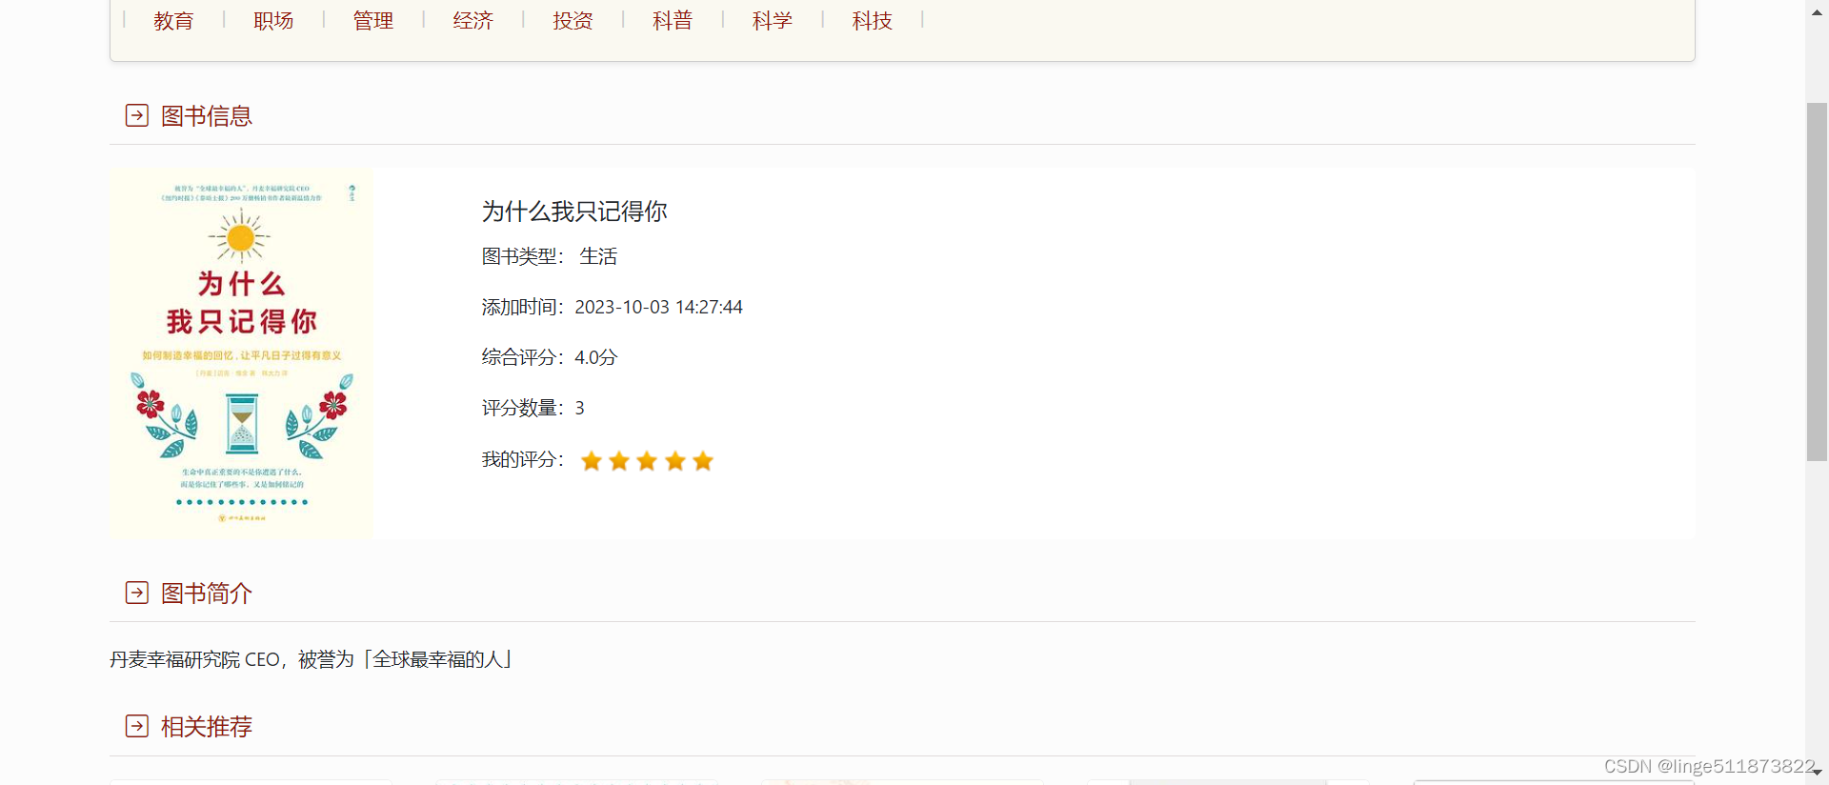Open the 科普 category
This screenshot has height=785, width=1829.
[x=673, y=20]
